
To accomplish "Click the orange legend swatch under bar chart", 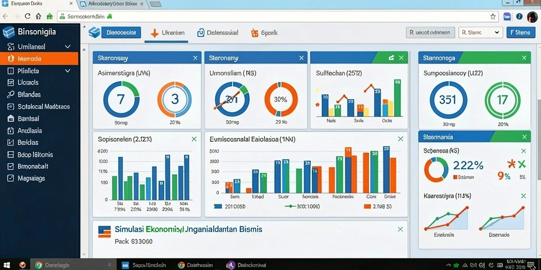I will 367,206.
